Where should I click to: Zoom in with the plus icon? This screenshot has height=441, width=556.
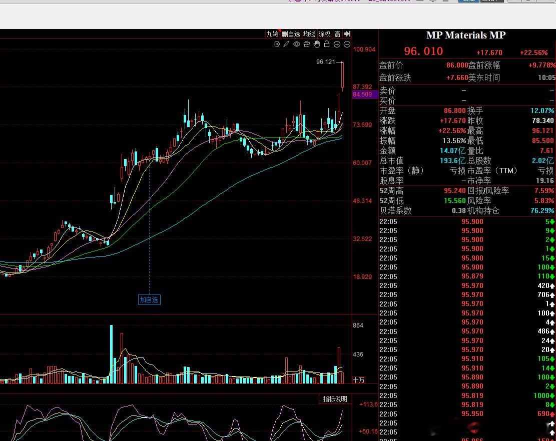(337, 44)
